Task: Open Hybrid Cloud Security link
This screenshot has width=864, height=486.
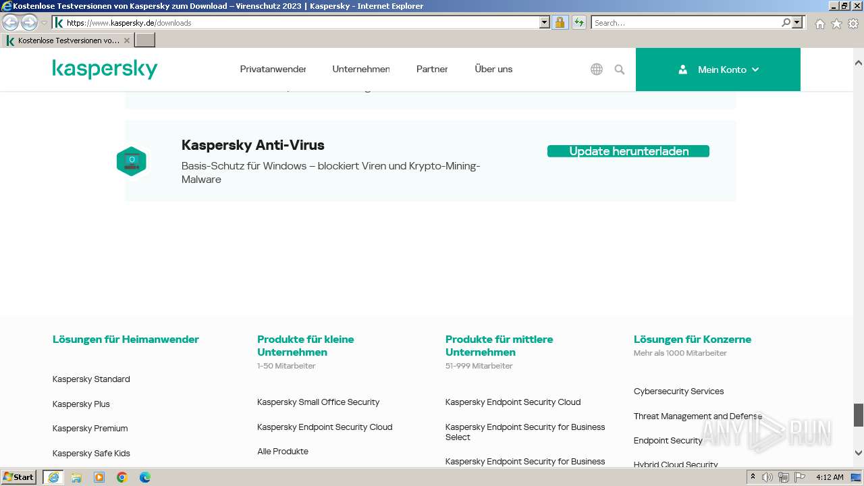Action: [x=676, y=464]
